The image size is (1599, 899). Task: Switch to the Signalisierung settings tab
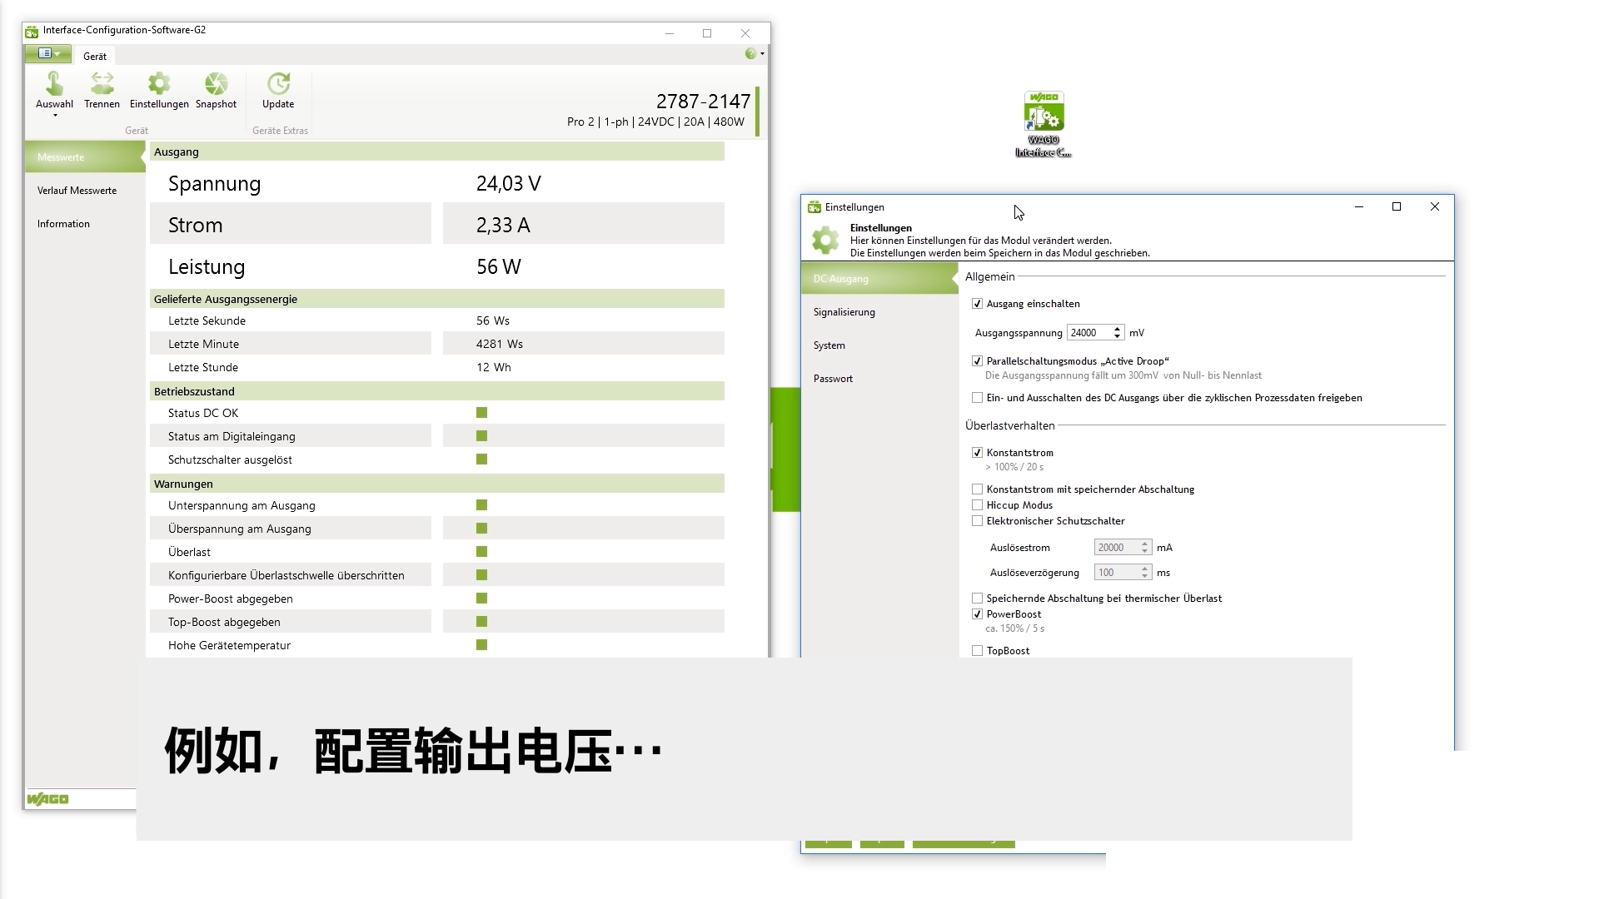(x=844, y=312)
